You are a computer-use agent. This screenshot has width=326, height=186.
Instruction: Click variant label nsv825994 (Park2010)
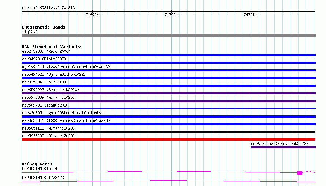pyautogui.click(x=44, y=82)
